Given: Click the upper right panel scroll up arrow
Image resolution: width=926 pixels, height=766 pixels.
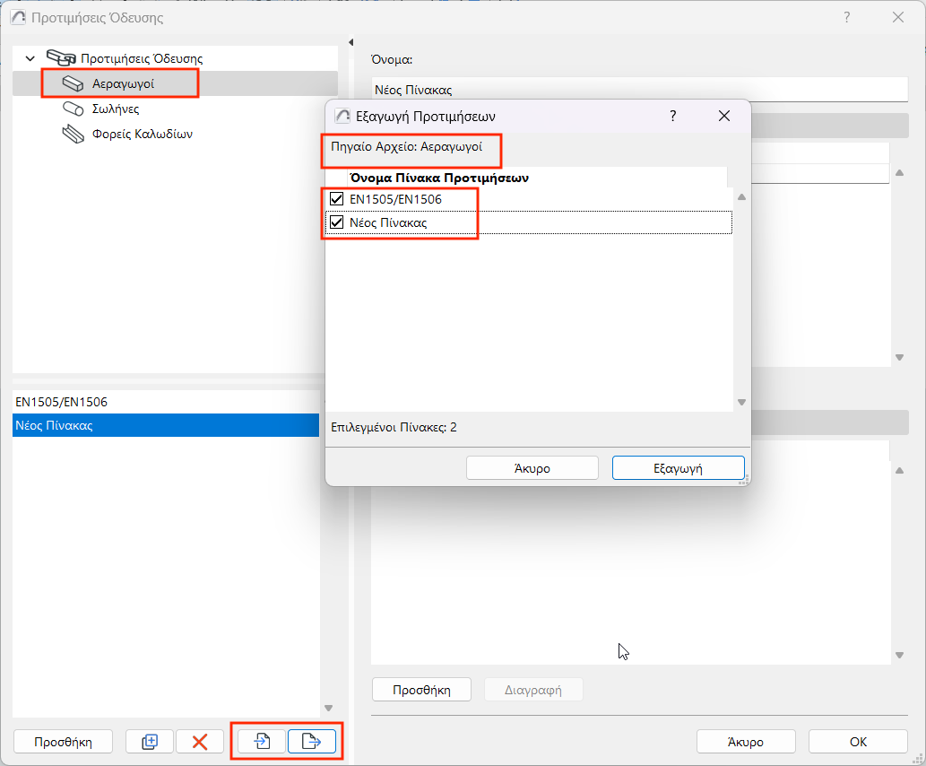Looking at the screenshot, I should (x=899, y=173).
